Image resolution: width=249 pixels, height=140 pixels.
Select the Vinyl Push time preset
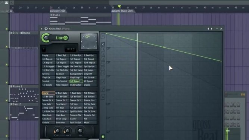click(x=62, y=78)
